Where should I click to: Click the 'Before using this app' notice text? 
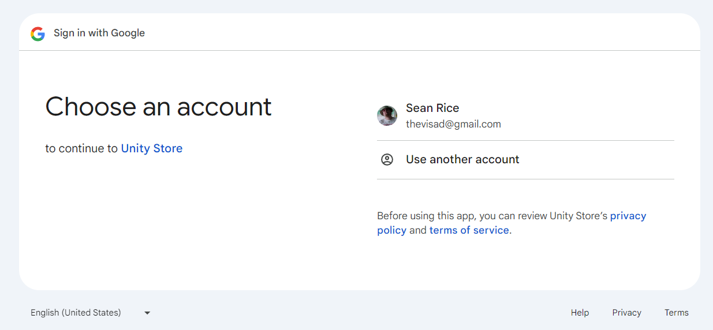click(491, 216)
